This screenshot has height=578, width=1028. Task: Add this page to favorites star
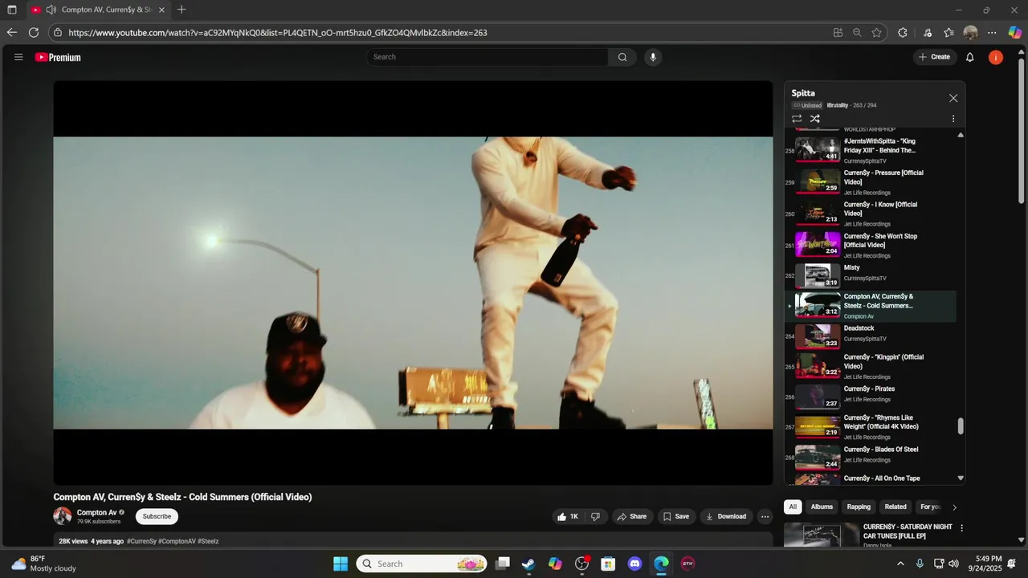877,33
